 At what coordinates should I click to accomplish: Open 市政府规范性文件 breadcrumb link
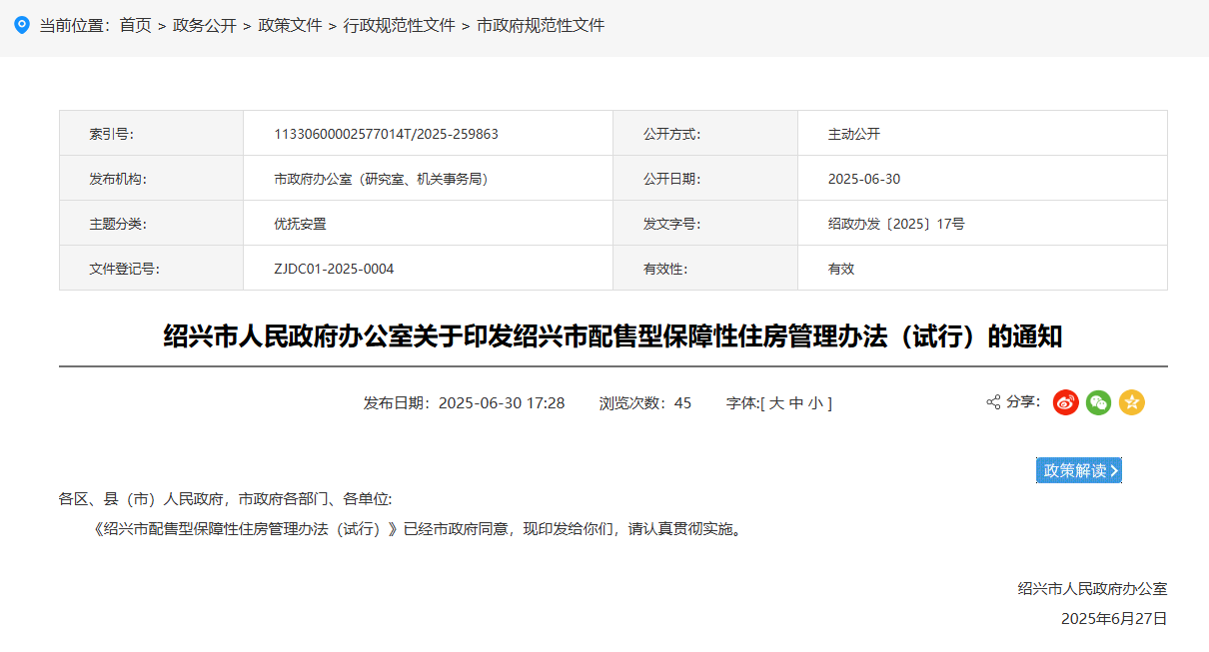541,25
